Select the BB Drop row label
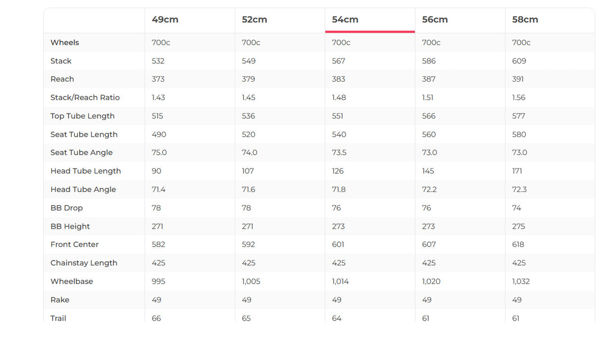Screen dimensions: 601x338 point(66,208)
